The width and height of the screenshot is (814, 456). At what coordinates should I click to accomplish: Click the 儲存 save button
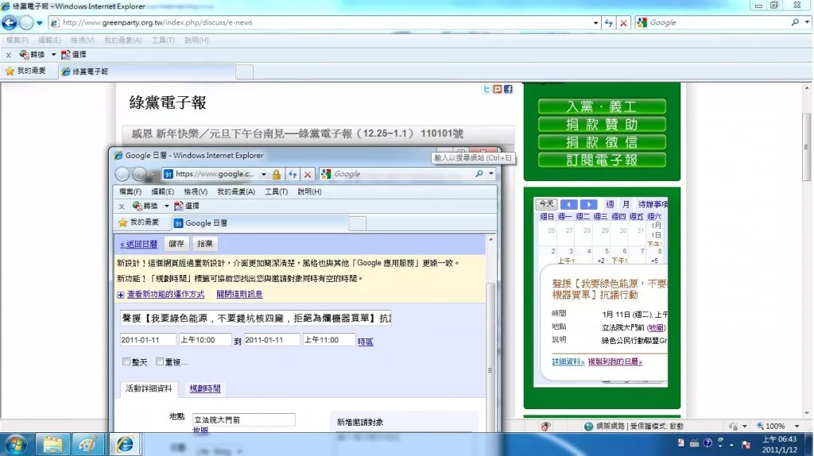click(176, 243)
